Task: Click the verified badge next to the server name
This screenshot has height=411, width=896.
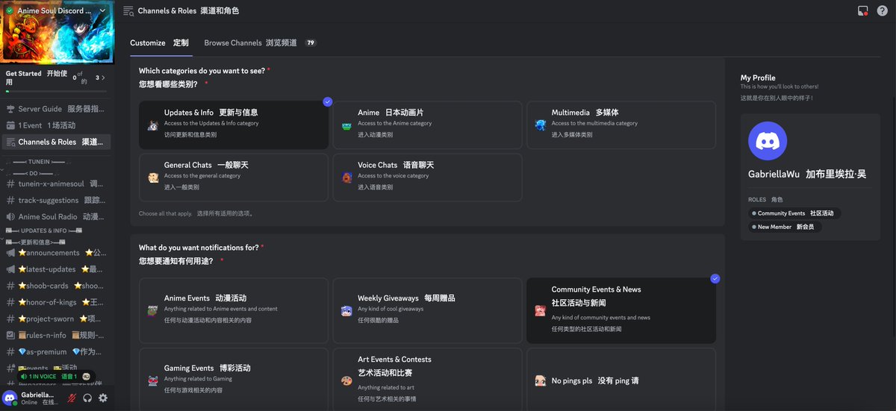Action: 10,10
